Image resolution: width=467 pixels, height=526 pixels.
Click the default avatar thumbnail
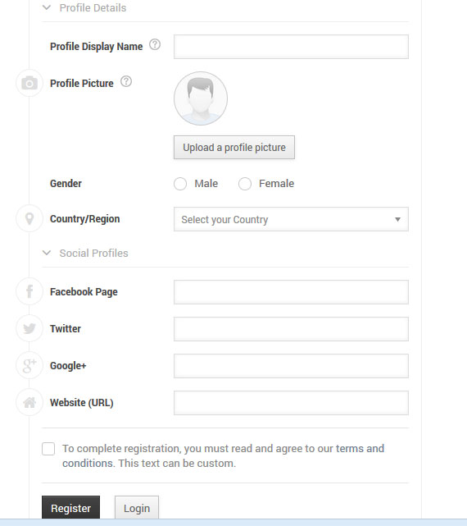click(x=201, y=98)
